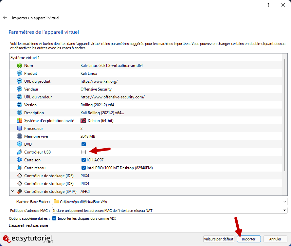Select the product value Kali Linux
Screen dimensions: 291x246
tap(89, 73)
